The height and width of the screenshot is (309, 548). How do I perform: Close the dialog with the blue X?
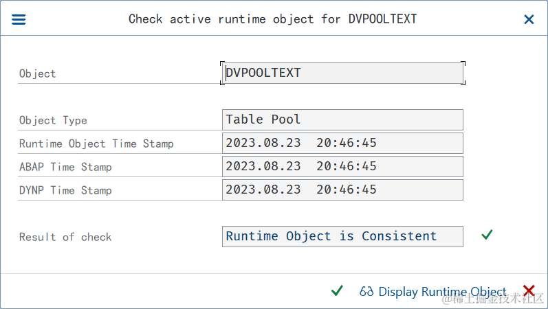(x=529, y=19)
